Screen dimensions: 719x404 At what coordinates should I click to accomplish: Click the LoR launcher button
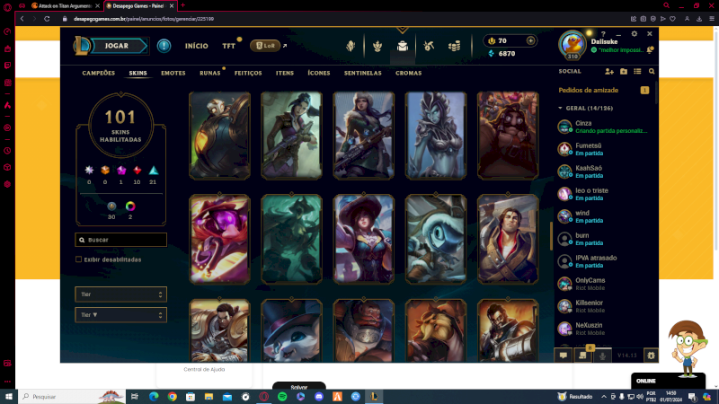pyautogui.click(x=265, y=46)
